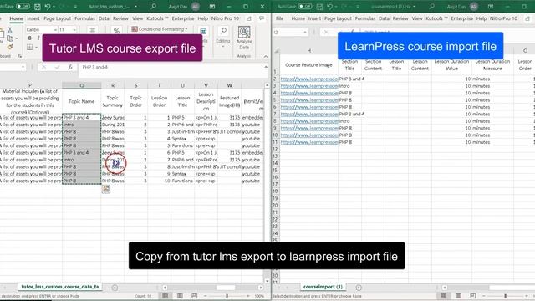535x301 pixels.
Task: Open search magnifier in LearnPress title bar
Action: [x=432, y=6]
